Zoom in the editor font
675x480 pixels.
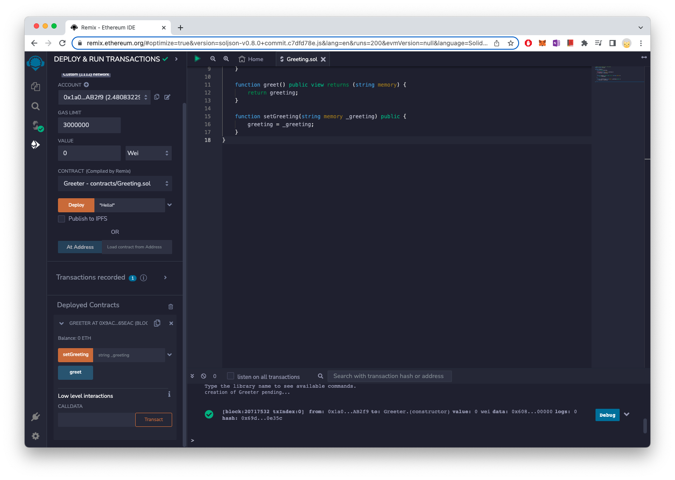pyautogui.click(x=226, y=59)
